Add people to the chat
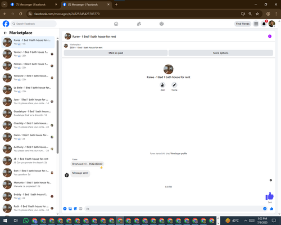 point(162,85)
